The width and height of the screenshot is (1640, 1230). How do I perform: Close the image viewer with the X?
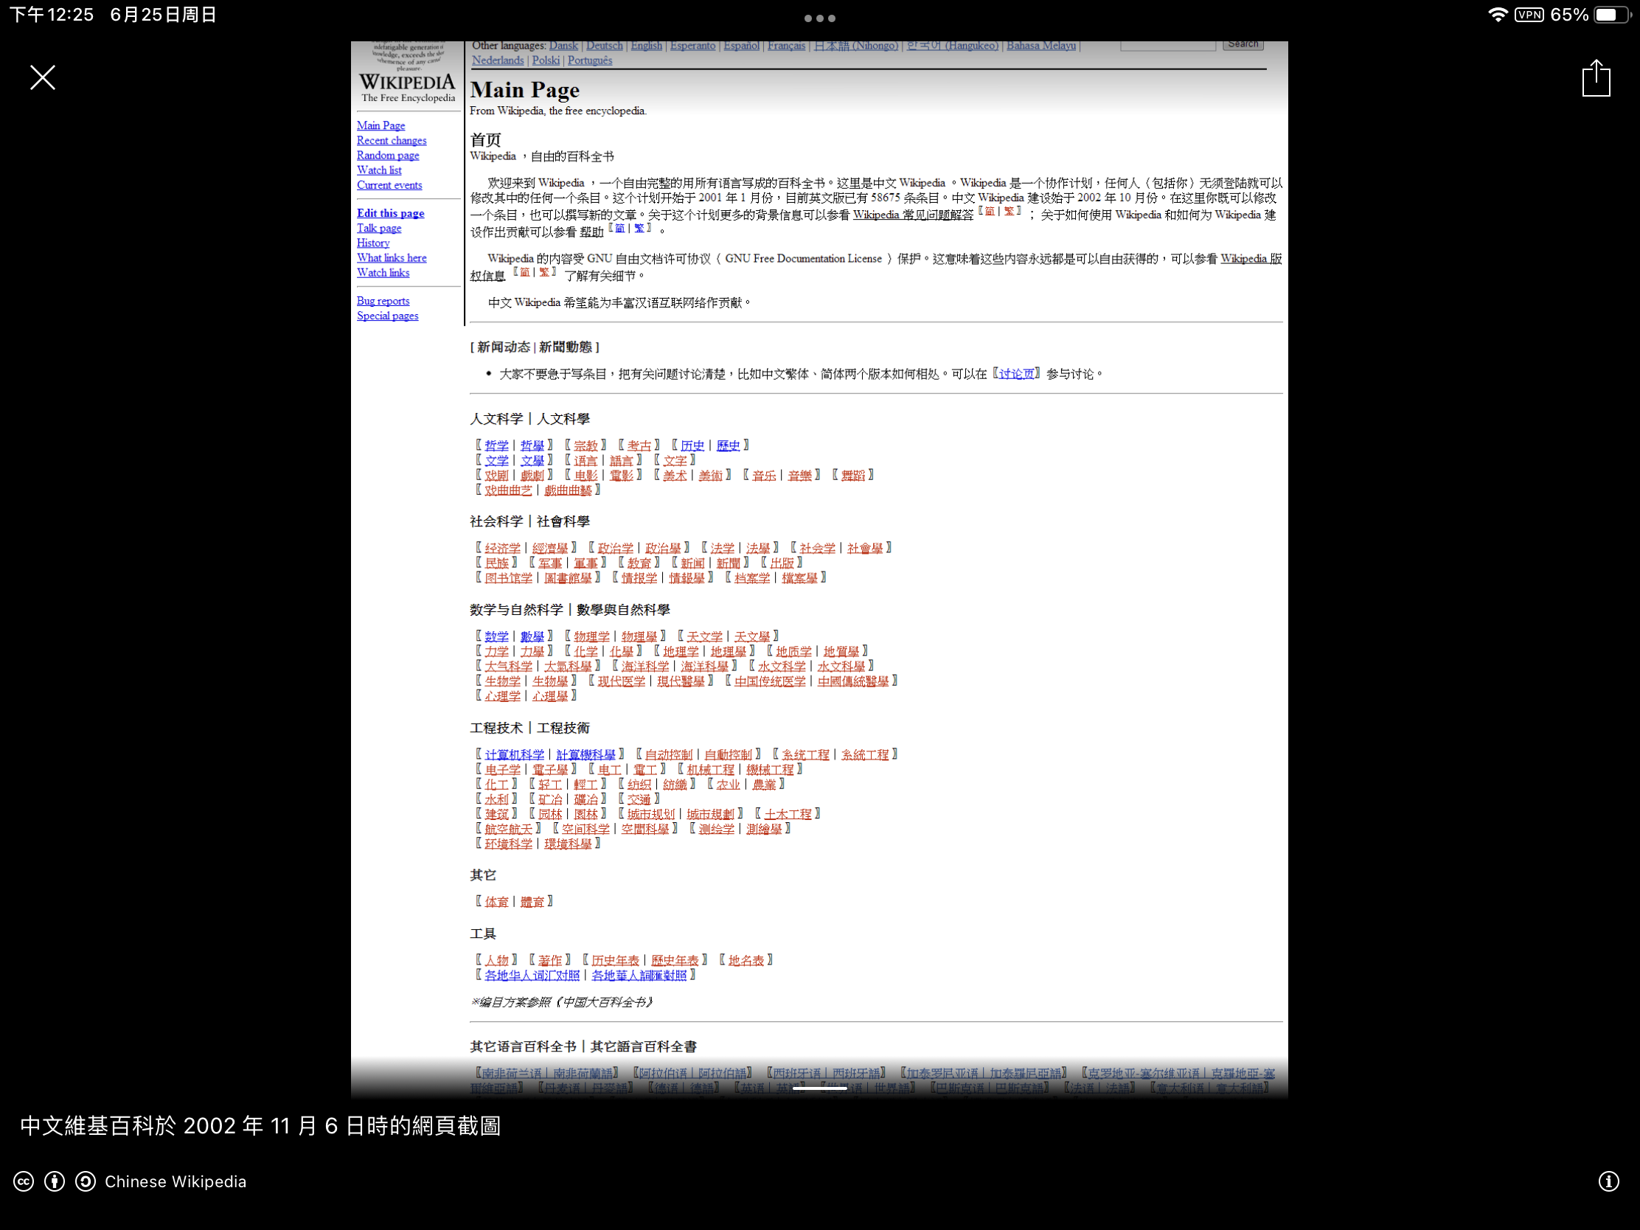(x=42, y=77)
